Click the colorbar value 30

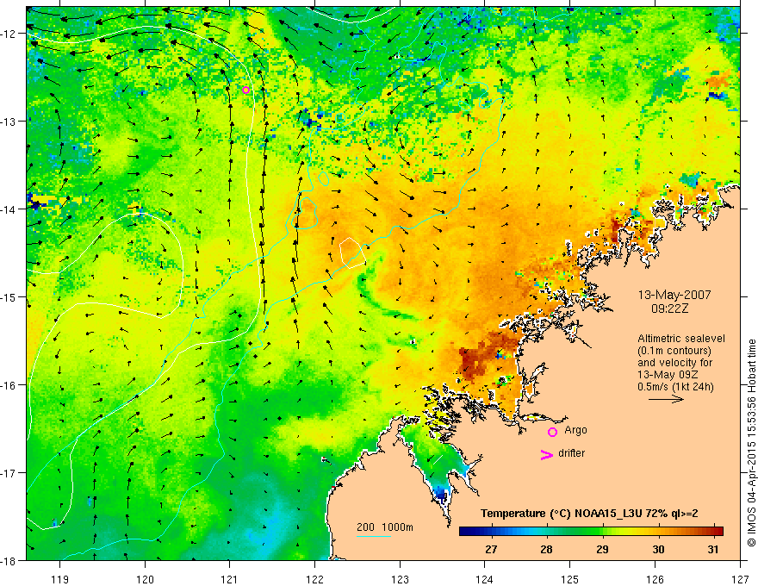point(658,549)
